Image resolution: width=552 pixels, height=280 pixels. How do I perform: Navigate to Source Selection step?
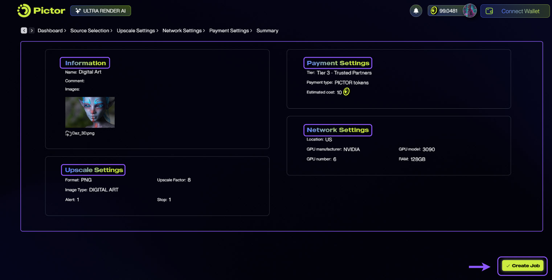90,31
